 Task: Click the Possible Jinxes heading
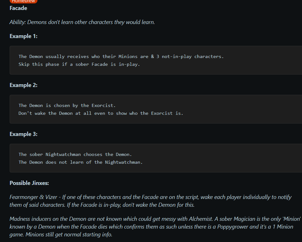pyautogui.click(x=29, y=183)
